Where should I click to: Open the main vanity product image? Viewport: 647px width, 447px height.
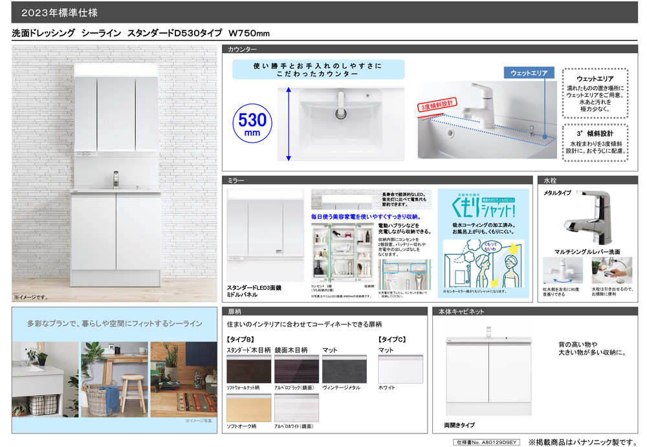point(115,174)
